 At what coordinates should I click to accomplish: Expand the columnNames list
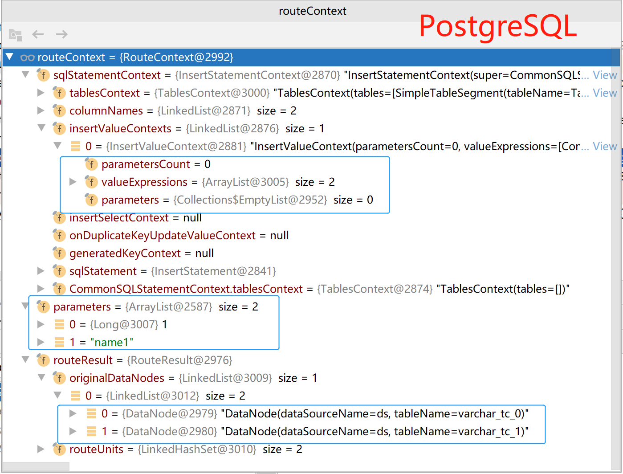(41, 110)
